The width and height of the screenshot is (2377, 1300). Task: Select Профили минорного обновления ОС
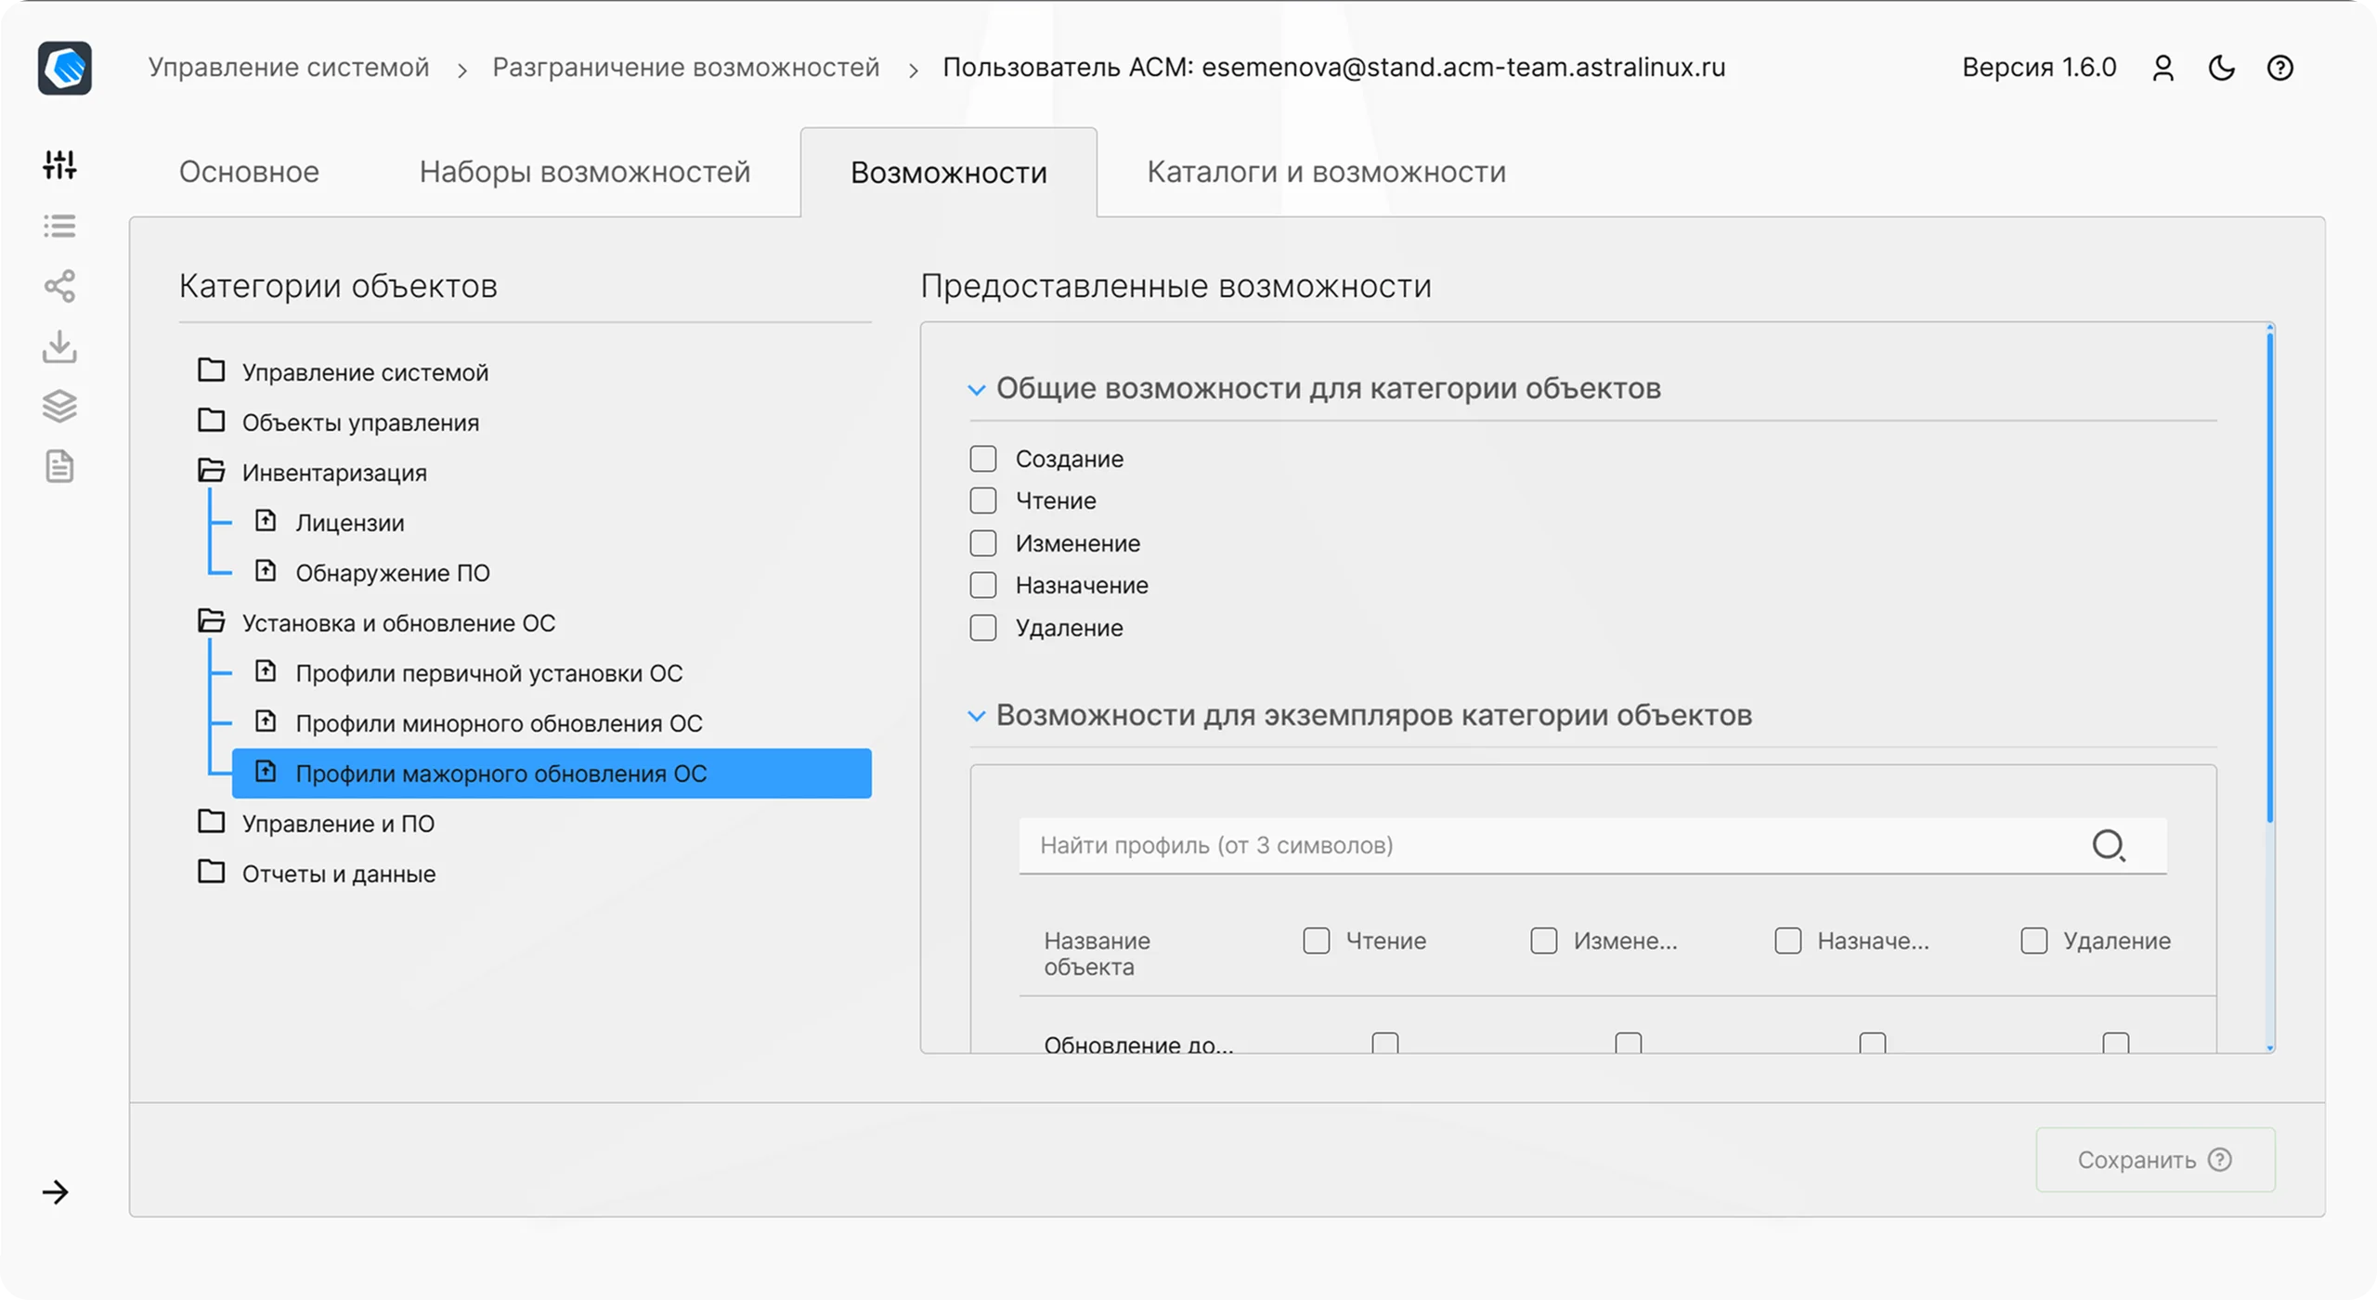[x=499, y=723]
